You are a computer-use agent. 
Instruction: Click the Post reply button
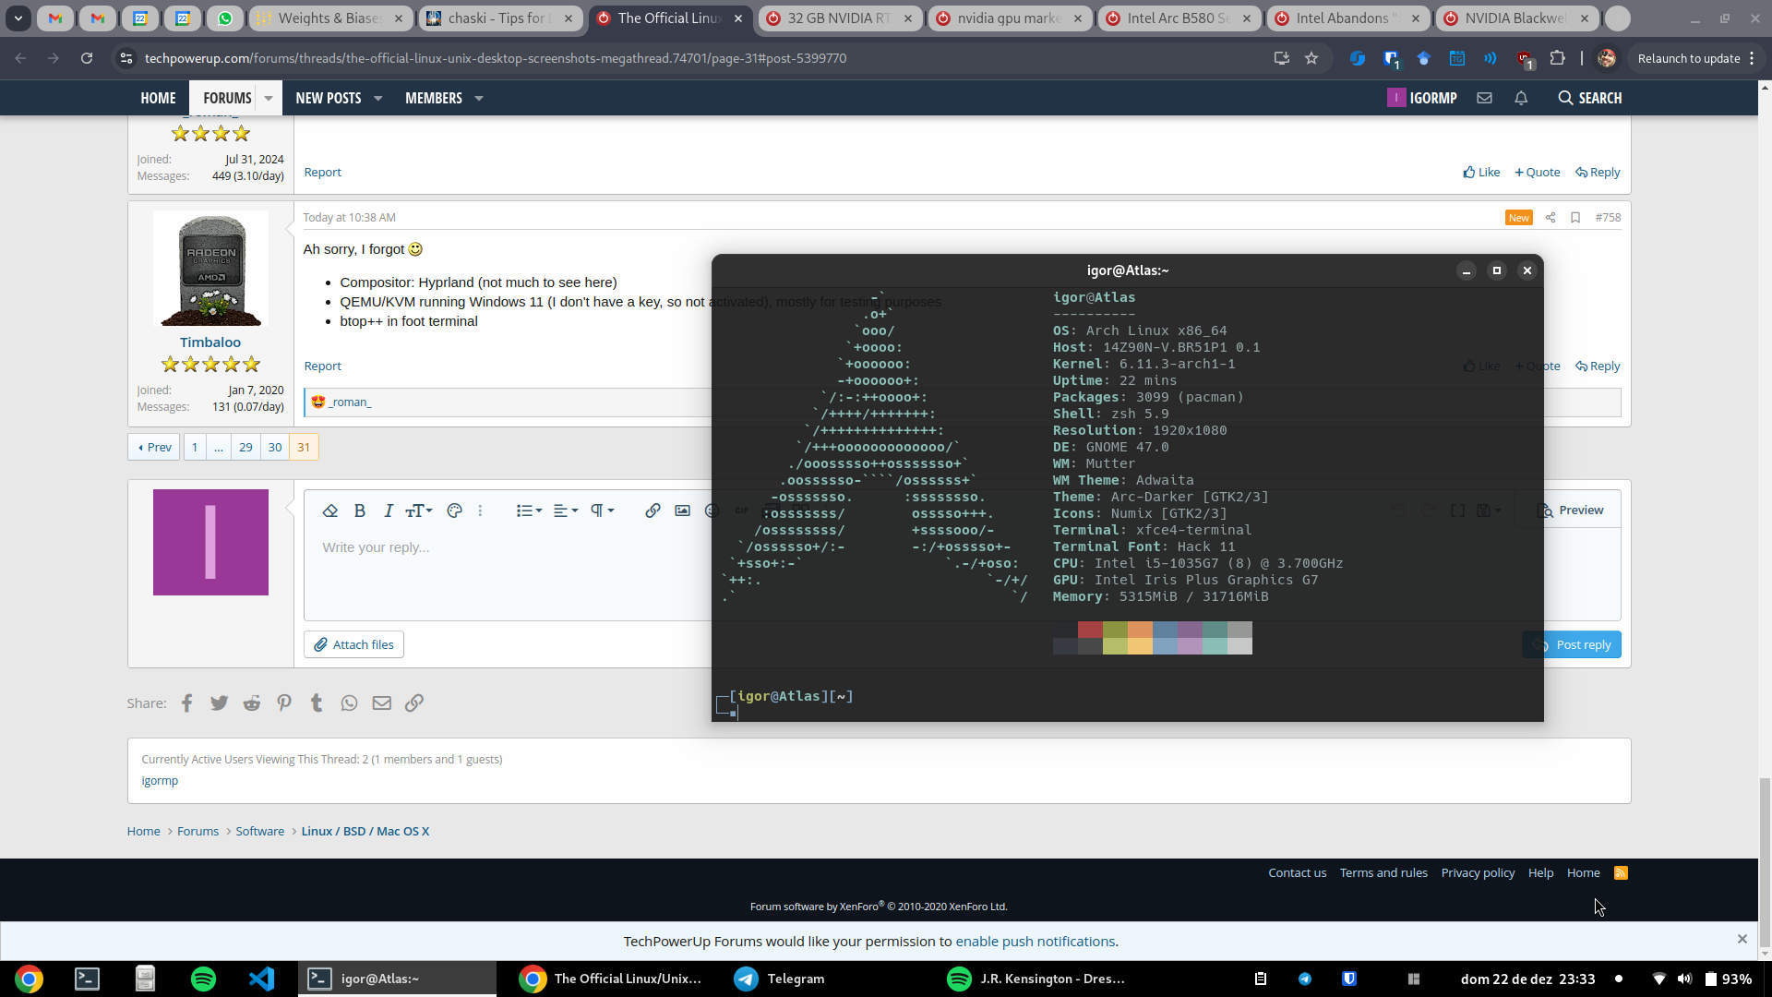1572,644
